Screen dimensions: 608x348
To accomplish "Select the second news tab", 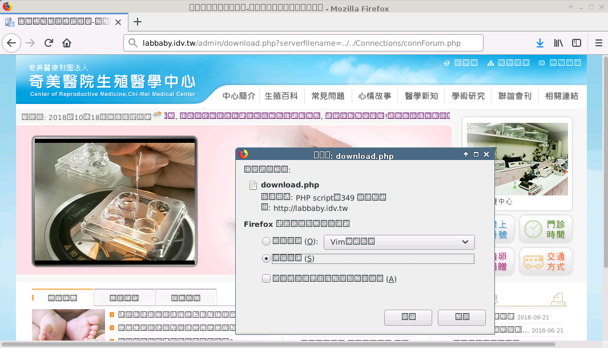I will pyautogui.click(x=124, y=298).
